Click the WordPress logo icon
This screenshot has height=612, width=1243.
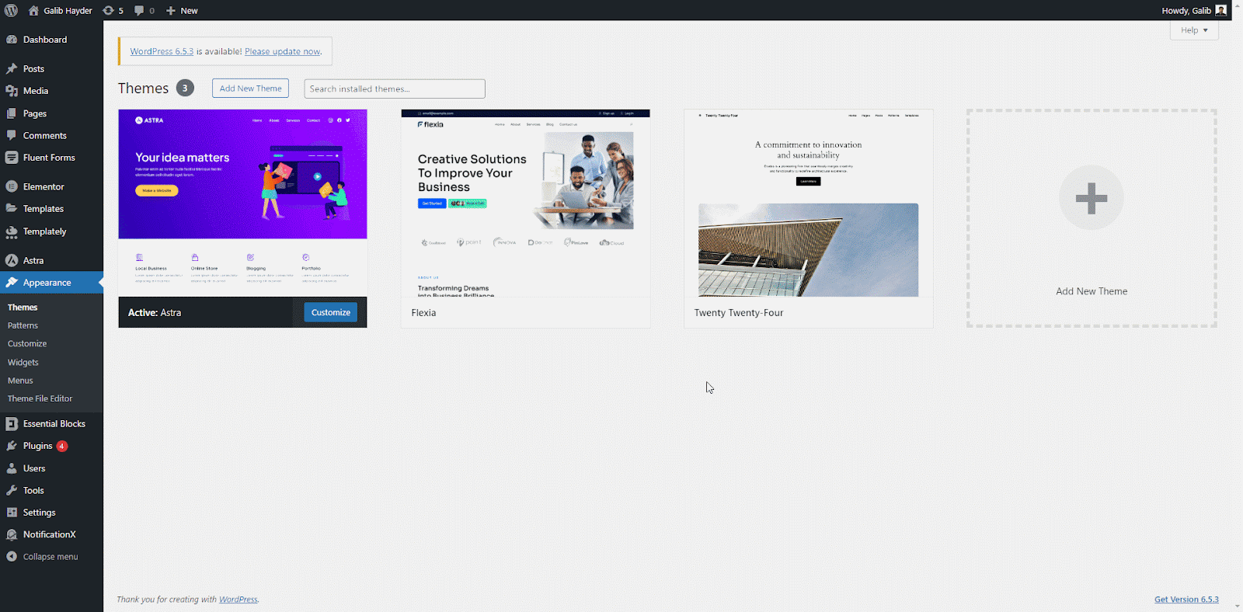pyautogui.click(x=11, y=10)
